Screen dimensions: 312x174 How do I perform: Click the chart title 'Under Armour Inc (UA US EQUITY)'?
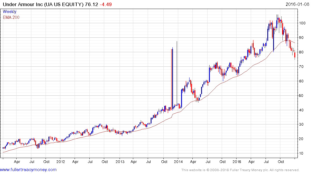pyautogui.click(x=43, y=4)
